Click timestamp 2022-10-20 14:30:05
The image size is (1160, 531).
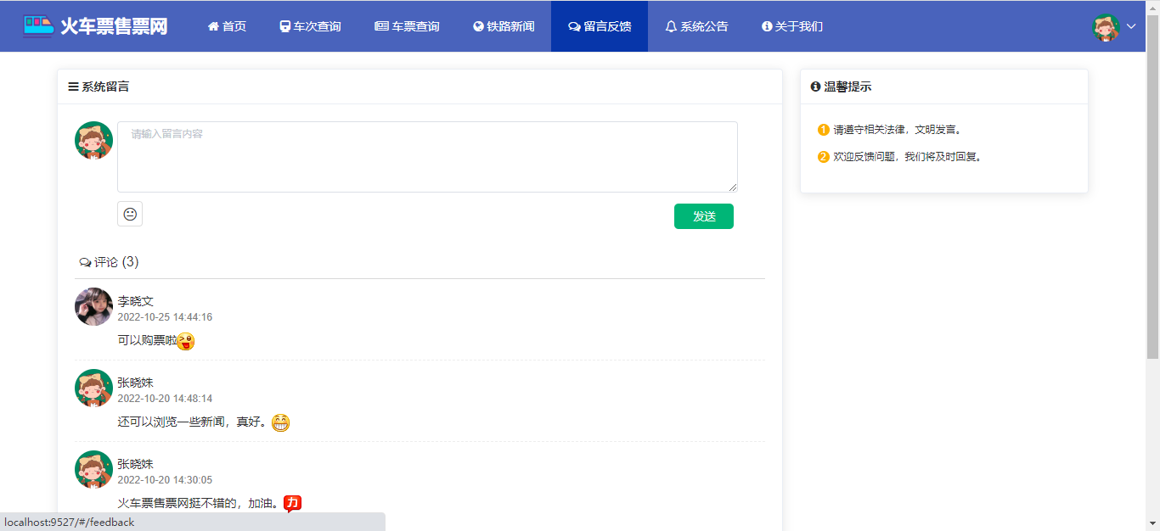point(165,480)
